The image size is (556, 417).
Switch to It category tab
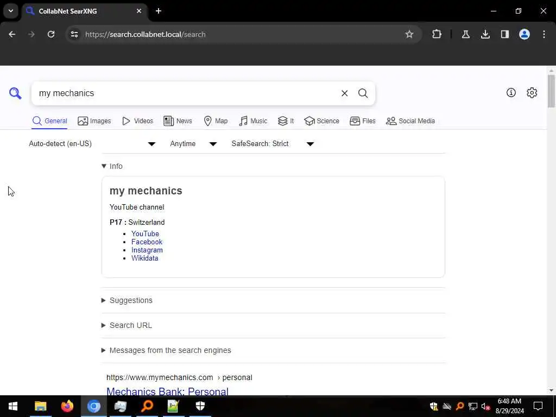(x=286, y=121)
